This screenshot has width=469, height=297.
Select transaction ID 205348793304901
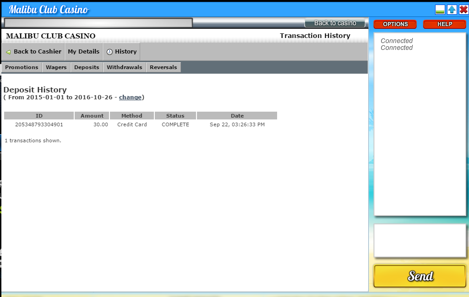tap(39, 124)
